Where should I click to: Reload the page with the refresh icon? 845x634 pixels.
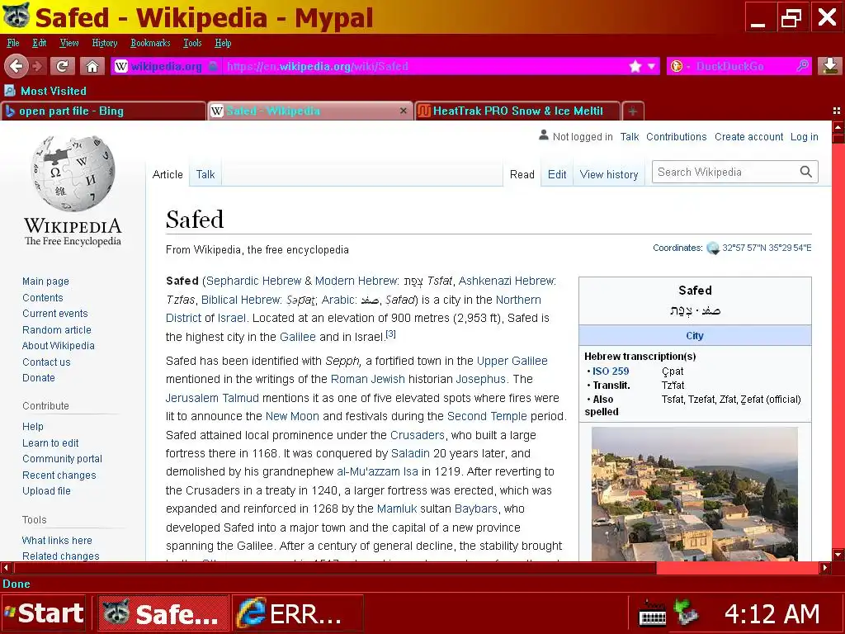63,66
